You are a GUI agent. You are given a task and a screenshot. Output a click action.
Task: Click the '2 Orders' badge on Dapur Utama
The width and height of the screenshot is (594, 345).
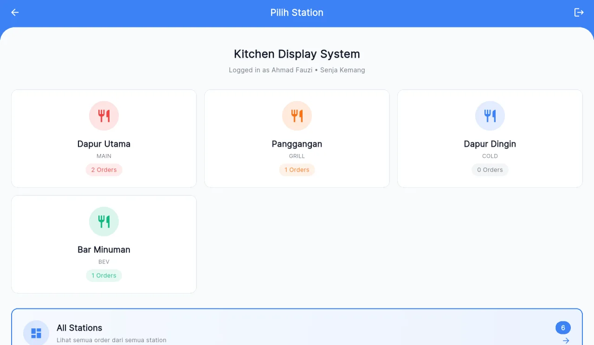(x=104, y=170)
